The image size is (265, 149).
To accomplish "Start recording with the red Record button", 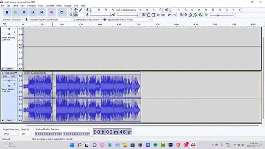I will [51, 12].
